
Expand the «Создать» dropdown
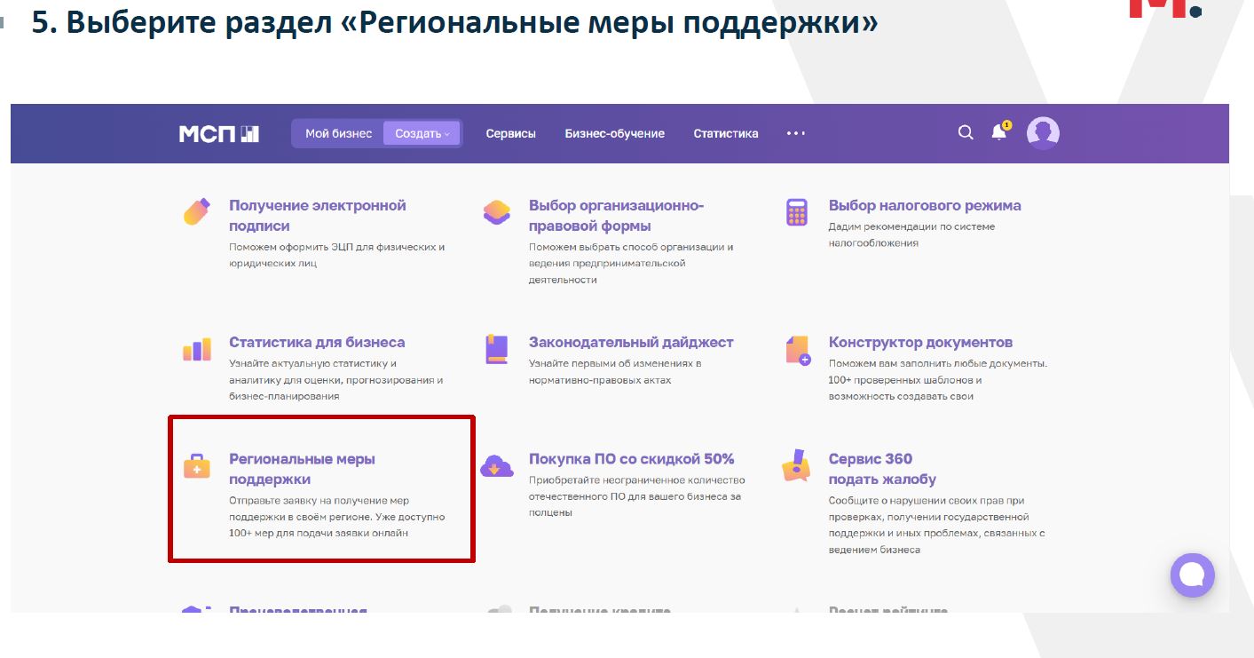[x=422, y=134]
